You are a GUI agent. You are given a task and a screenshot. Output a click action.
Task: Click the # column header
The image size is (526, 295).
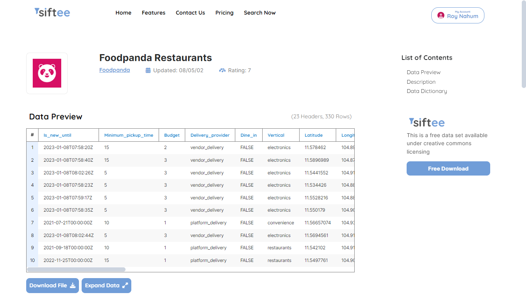coord(32,135)
